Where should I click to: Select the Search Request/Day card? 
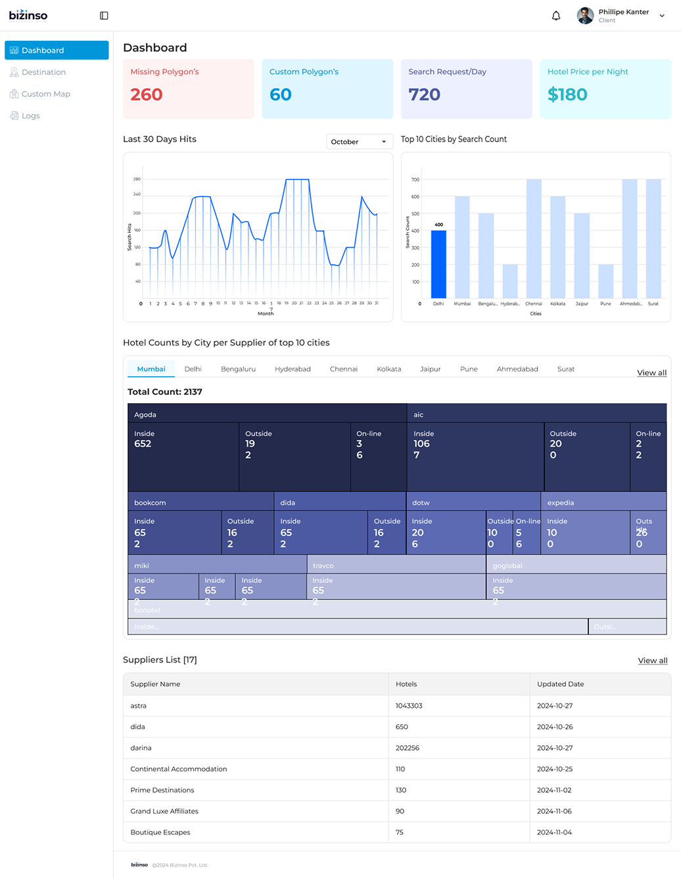click(467, 89)
